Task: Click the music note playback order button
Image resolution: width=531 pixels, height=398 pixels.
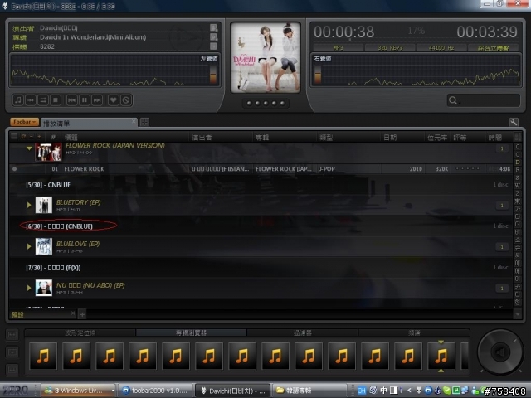Action: coord(18,100)
